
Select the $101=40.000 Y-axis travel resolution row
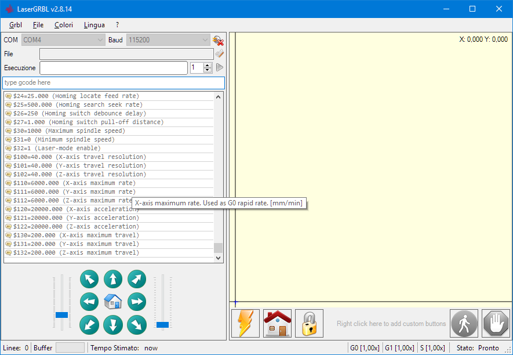[109, 165]
